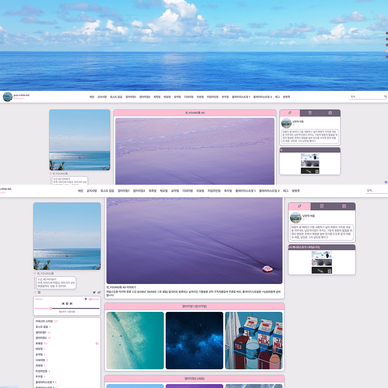Switch to the document tab in the lower sidebar
The image size is (388, 388).
[322, 206]
